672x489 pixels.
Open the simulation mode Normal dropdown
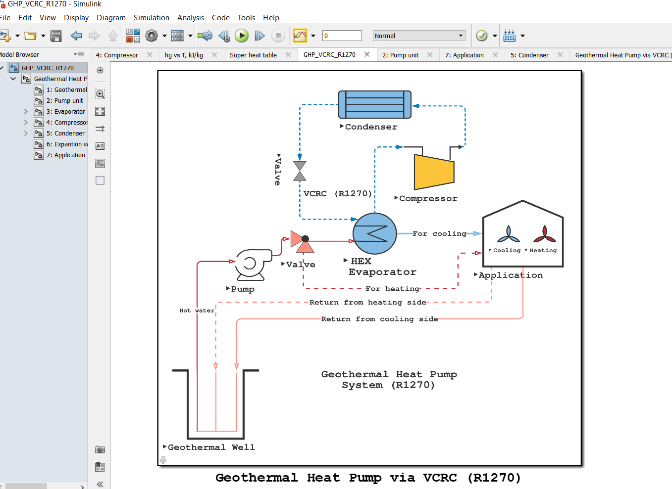(419, 36)
